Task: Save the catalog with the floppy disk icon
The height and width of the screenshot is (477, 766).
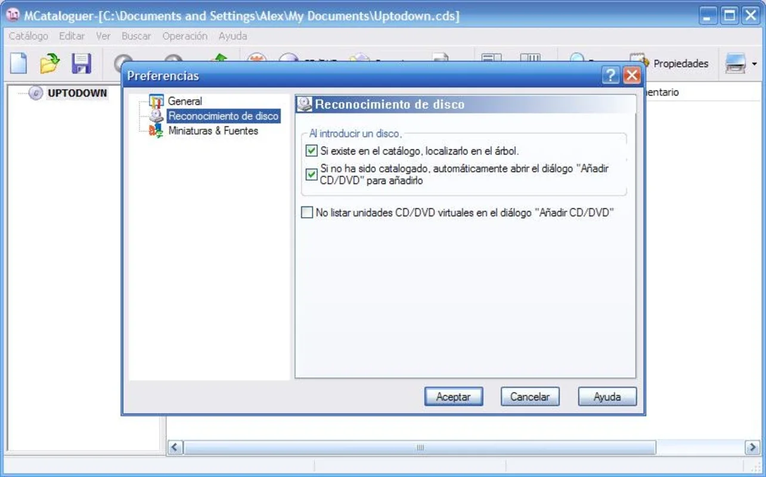Action: click(x=82, y=63)
